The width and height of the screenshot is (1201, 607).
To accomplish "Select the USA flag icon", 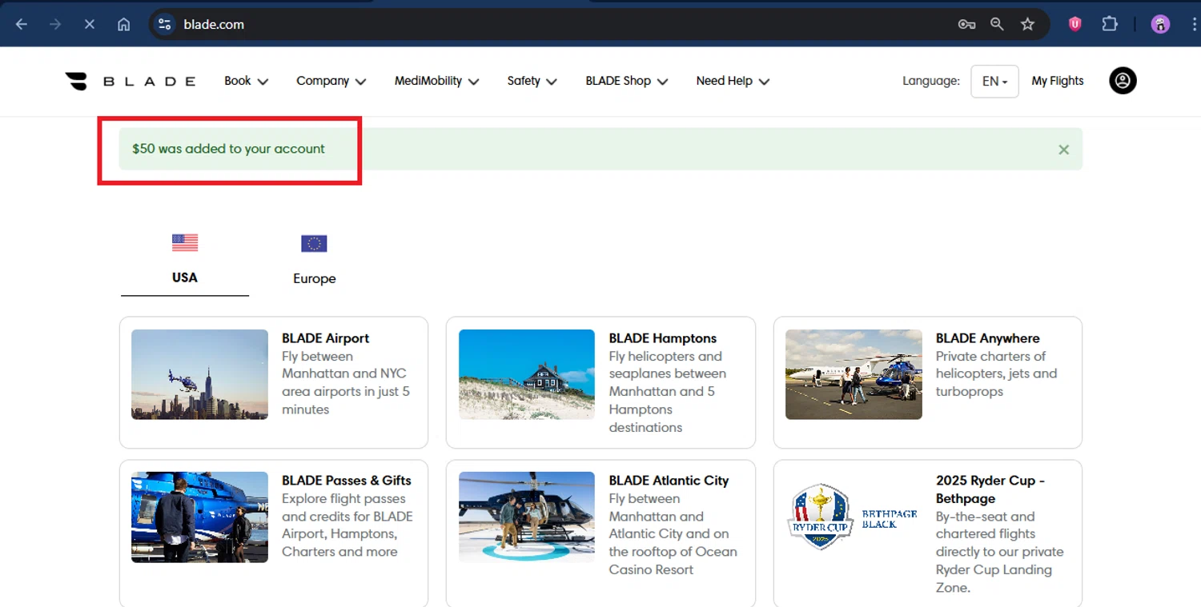I will 185,242.
